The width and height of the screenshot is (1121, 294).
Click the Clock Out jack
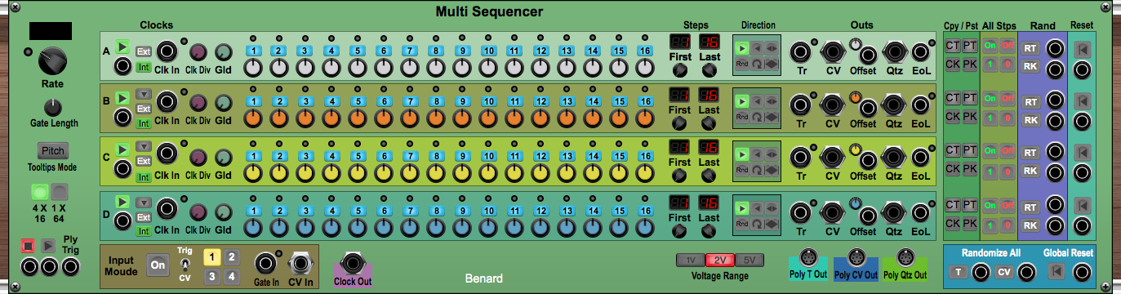click(x=353, y=263)
